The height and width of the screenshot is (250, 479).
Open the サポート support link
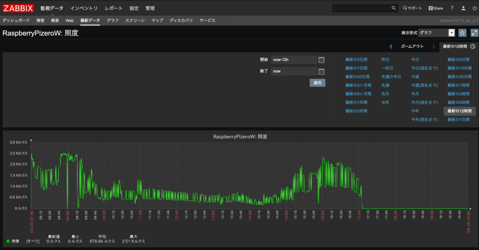click(x=412, y=8)
